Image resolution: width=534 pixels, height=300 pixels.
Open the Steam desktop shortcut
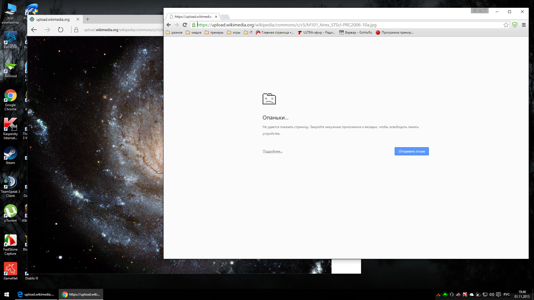coord(10,156)
